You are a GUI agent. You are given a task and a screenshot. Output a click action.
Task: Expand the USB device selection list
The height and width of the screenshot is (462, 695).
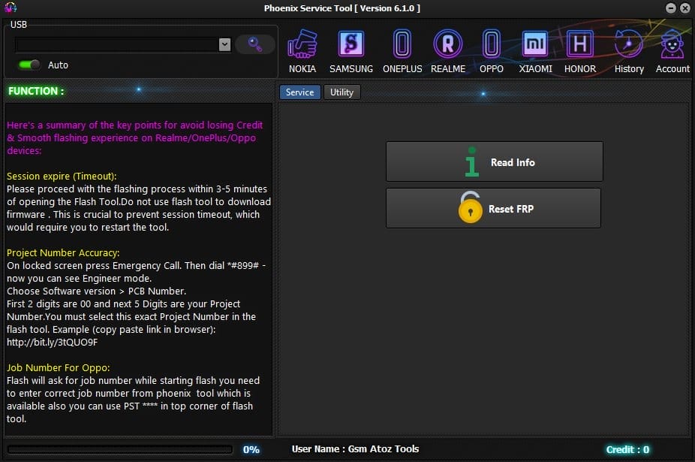[x=224, y=44]
